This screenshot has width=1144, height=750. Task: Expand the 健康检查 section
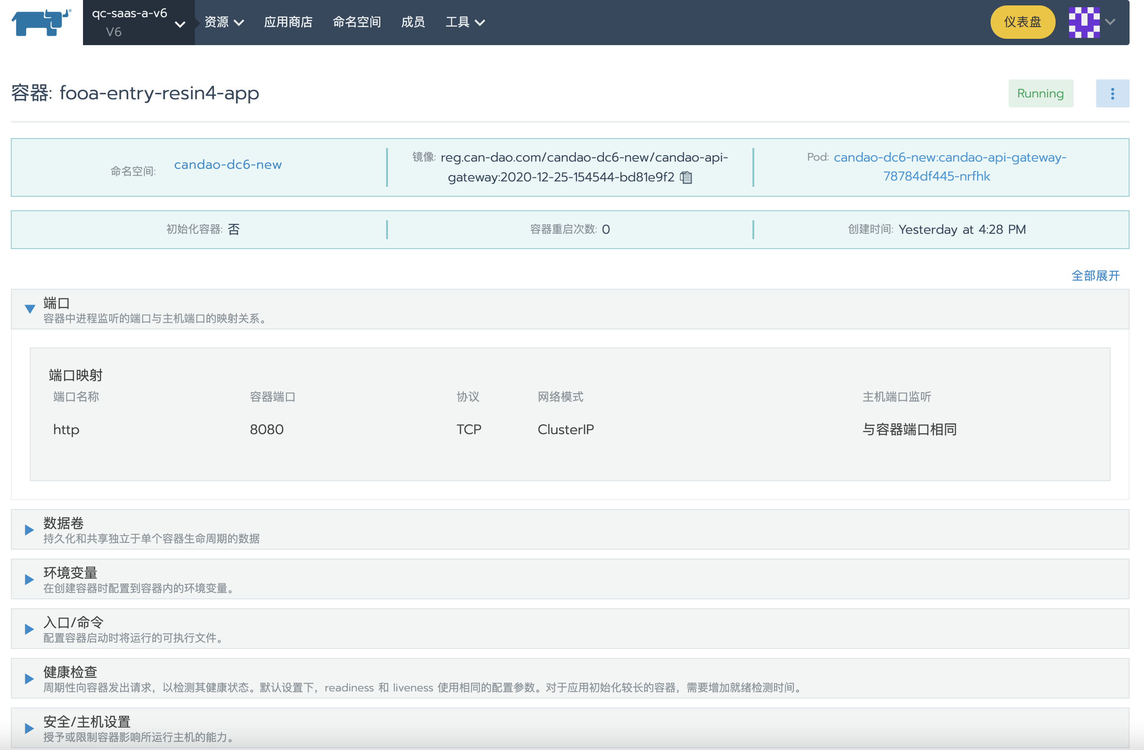tap(29, 678)
